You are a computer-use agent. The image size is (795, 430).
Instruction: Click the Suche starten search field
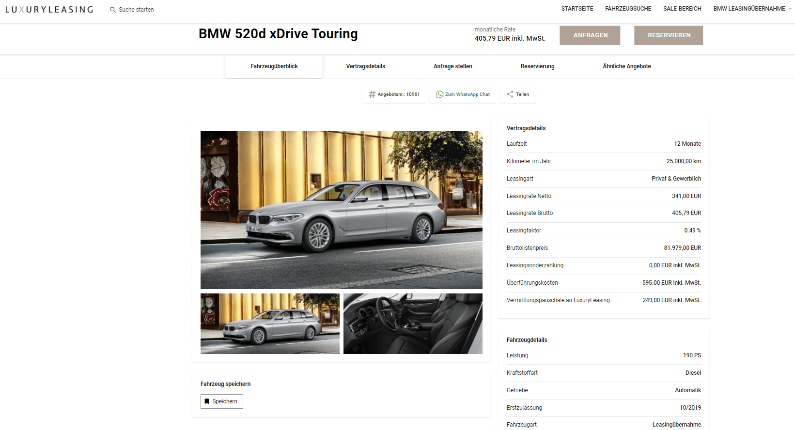click(x=136, y=10)
